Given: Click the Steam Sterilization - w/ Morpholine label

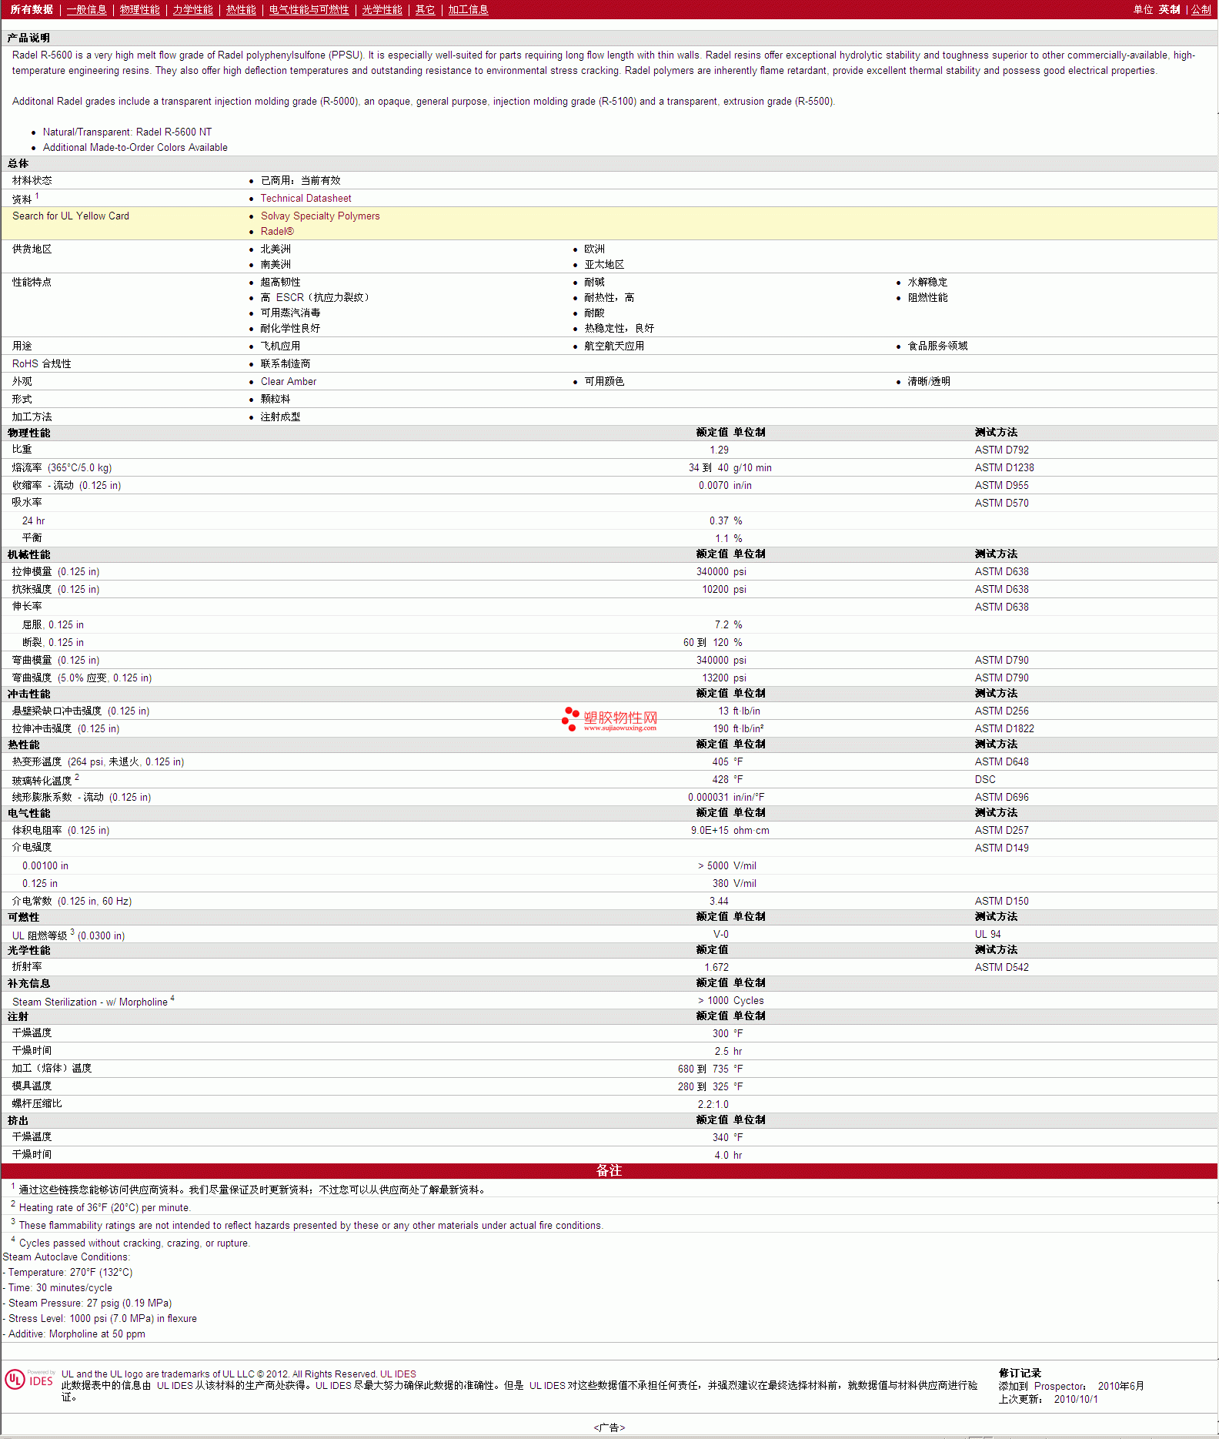Looking at the screenshot, I should click(90, 1002).
